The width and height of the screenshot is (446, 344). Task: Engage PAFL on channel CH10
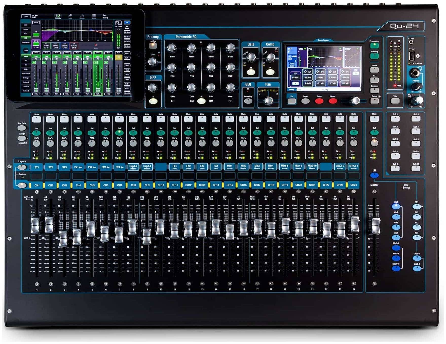pyautogui.click(x=161, y=143)
